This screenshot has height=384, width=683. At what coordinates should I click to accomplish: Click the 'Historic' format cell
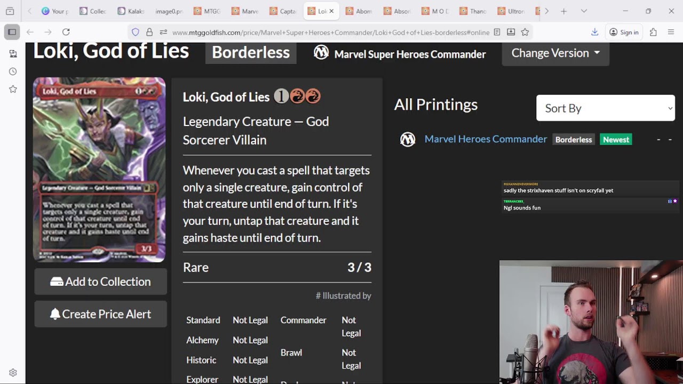click(x=201, y=360)
